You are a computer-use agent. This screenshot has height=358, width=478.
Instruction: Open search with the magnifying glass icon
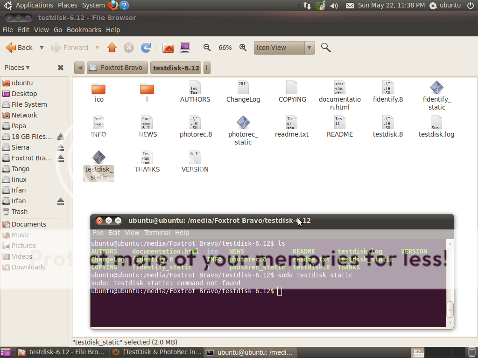point(326,48)
